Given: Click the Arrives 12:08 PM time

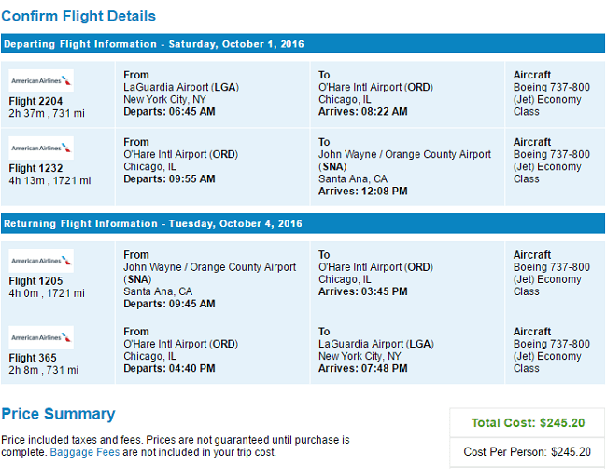Looking at the screenshot, I should (362, 191).
